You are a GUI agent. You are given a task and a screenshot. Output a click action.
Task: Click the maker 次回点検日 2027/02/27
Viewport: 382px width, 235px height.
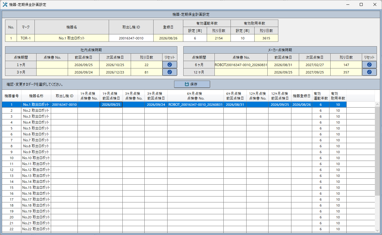tap(315, 65)
